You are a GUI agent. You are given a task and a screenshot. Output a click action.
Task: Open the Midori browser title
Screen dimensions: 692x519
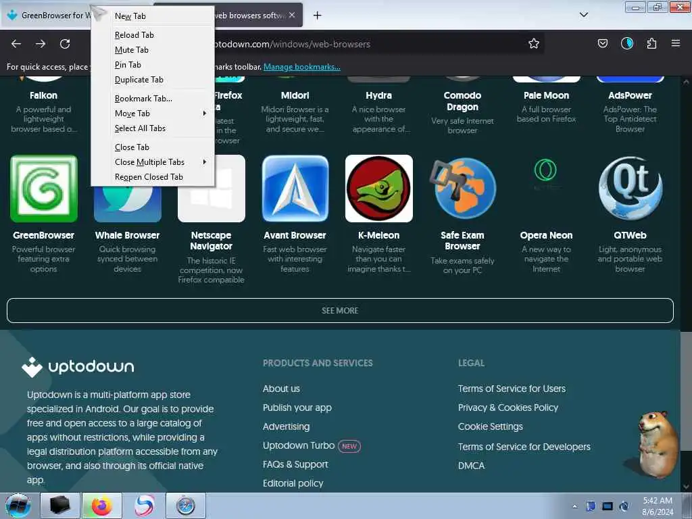[295, 95]
